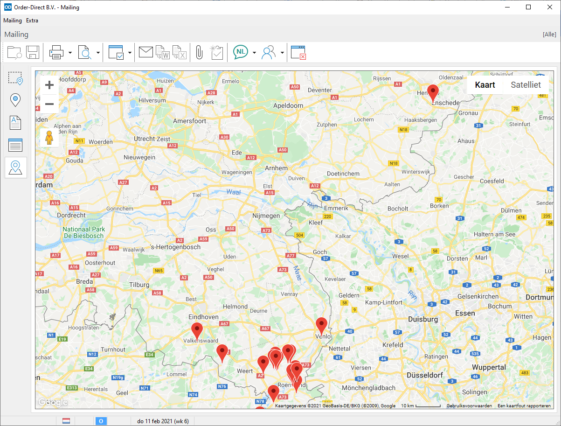
Task: Open a mailing with the folder search icon
Action: [x=15, y=52]
